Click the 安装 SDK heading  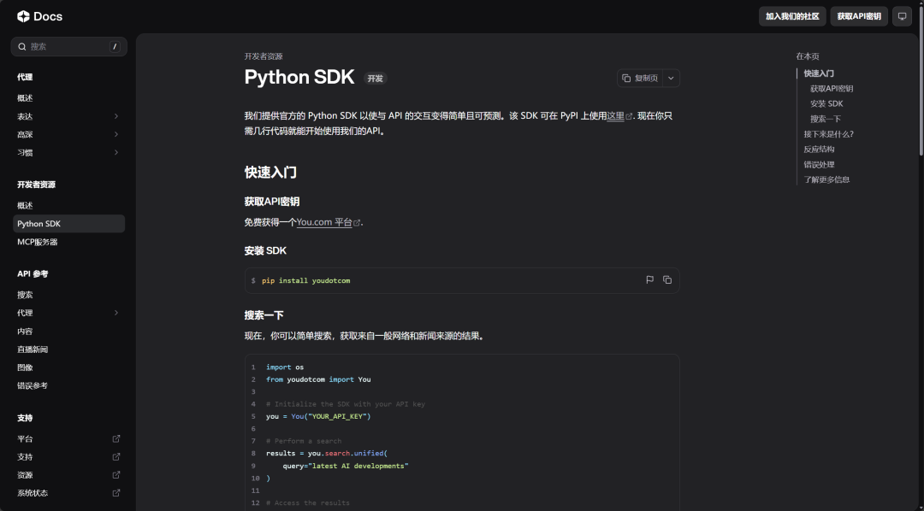click(x=265, y=250)
